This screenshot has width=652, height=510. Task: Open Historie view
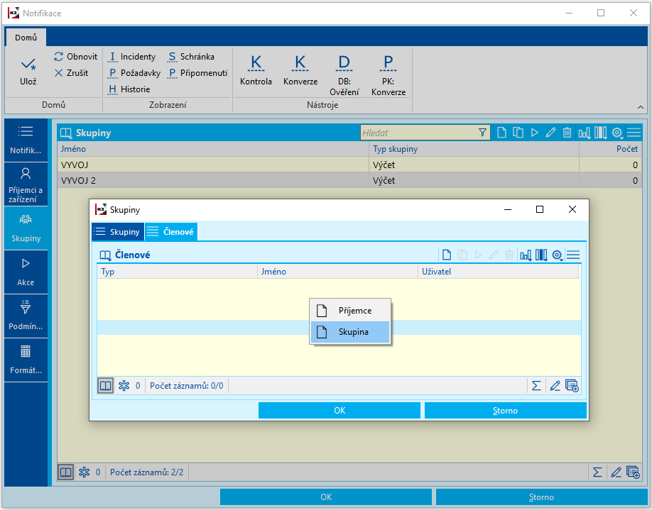(129, 89)
